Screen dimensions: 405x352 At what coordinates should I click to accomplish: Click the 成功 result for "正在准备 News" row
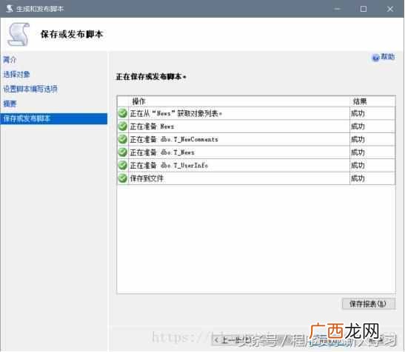click(358, 126)
